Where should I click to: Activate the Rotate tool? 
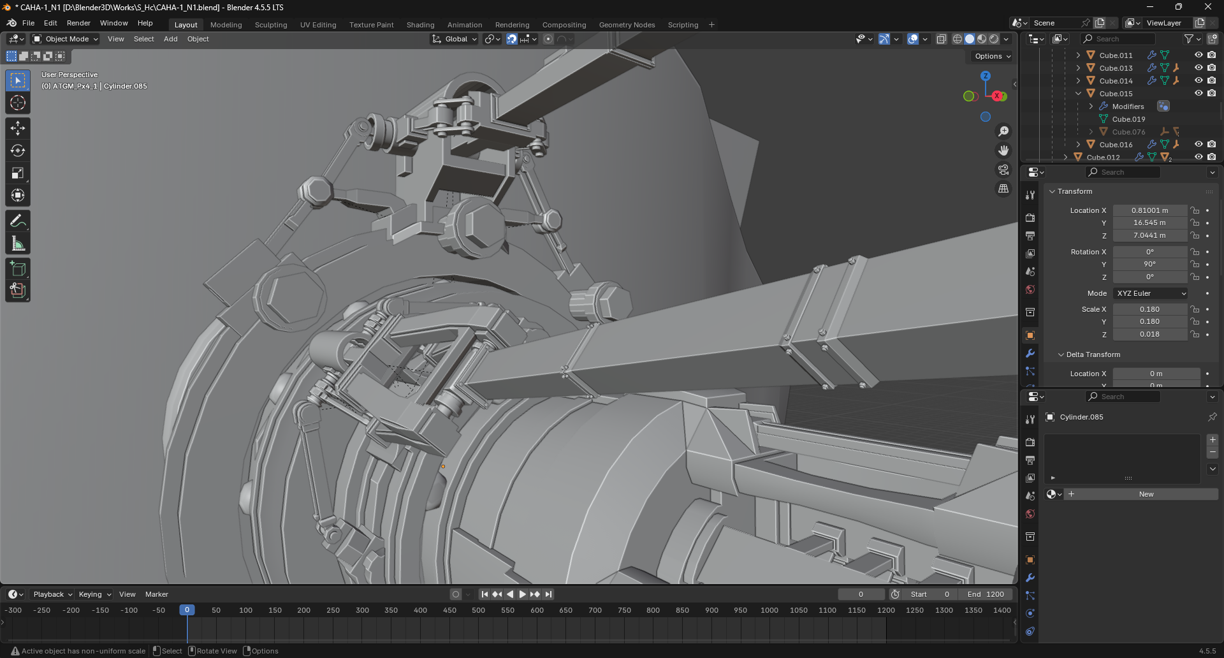click(18, 150)
